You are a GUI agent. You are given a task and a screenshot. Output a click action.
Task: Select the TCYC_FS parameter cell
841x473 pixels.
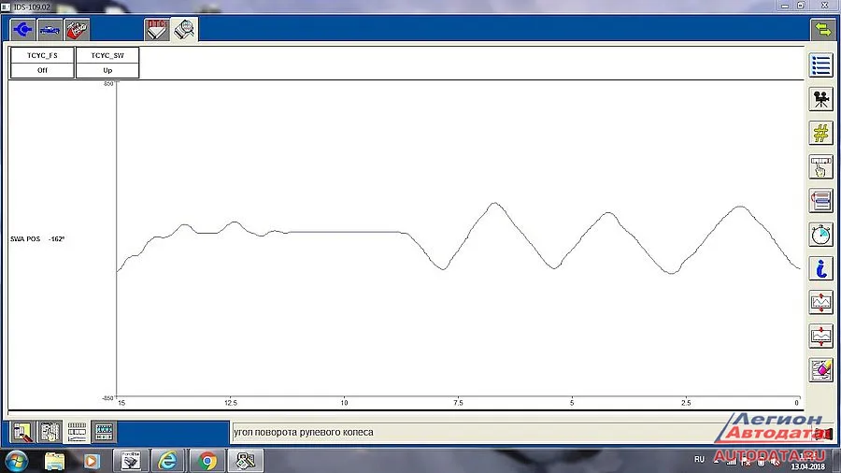[42, 55]
